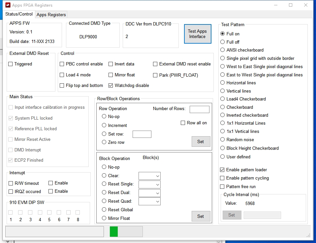Enable Load 4 mode
The width and height of the screenshot is (316, 243).
[x=62, y=75]
